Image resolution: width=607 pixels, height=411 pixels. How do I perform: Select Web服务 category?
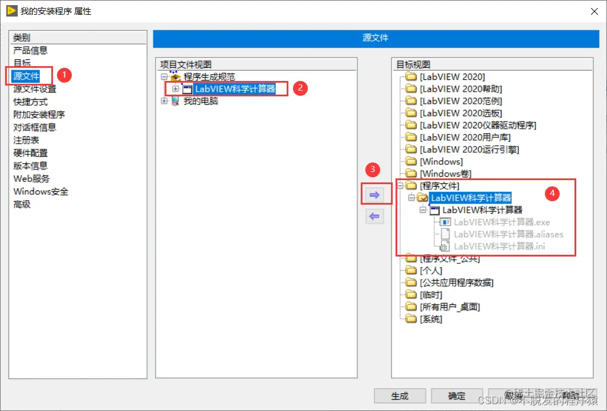[x=31, y=178]
